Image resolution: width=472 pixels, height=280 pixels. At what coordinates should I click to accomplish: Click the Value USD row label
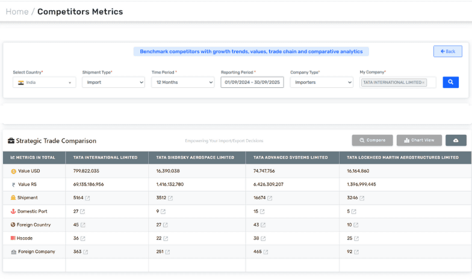coord(29,171)
